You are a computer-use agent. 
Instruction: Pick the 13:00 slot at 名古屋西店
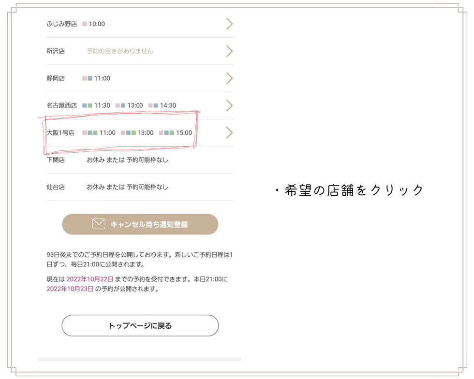(134, 105)
